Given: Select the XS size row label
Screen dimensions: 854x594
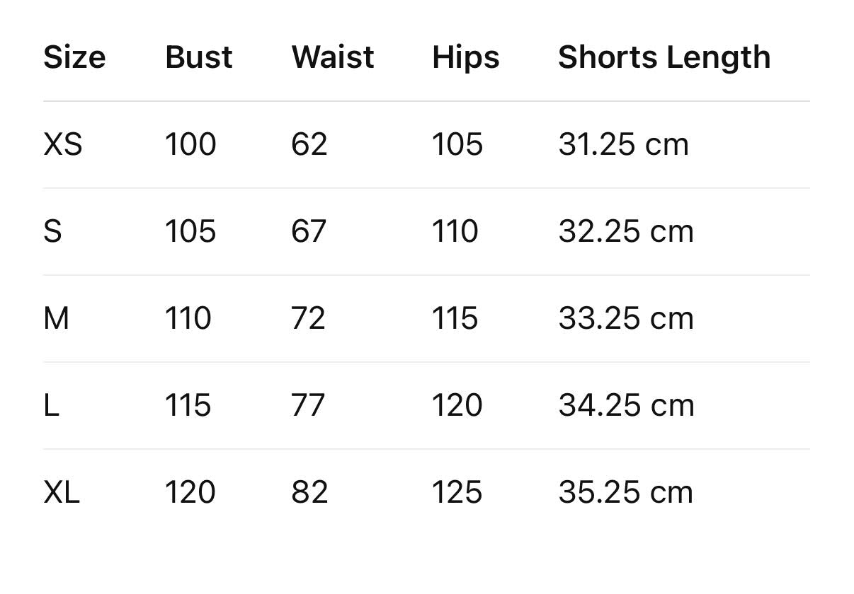Looking at the screenshot, I should point(63,144).
